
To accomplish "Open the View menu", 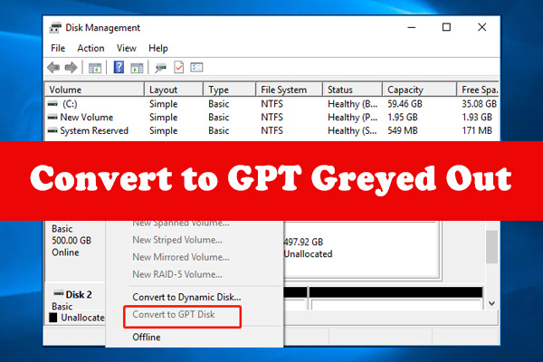I will coord(127,48).
